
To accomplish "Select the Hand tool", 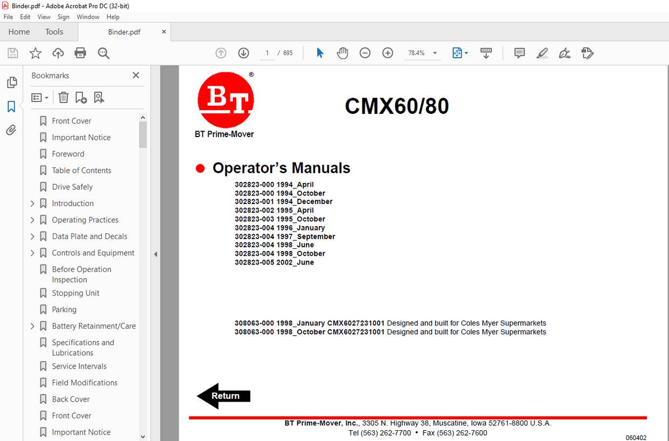I will click(x=342, y=53).
